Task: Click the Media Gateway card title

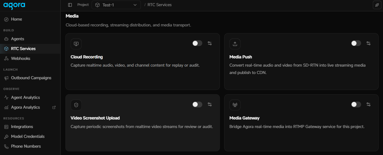Action: coord(245,118)
